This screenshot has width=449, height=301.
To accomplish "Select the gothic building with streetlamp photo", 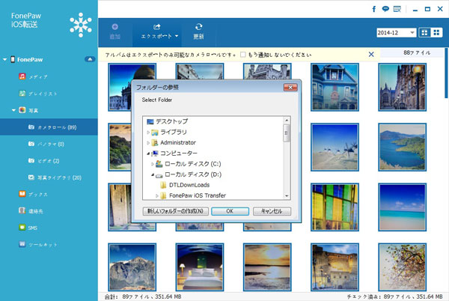I will tap(402, 88).
